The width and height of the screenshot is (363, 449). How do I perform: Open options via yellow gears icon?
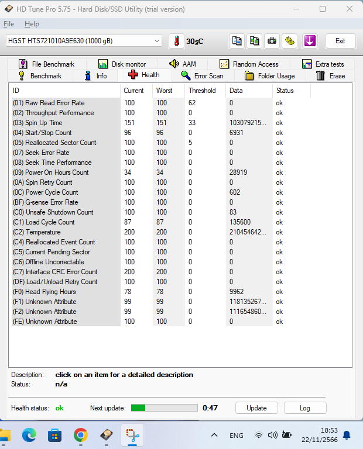coord(290,42)
